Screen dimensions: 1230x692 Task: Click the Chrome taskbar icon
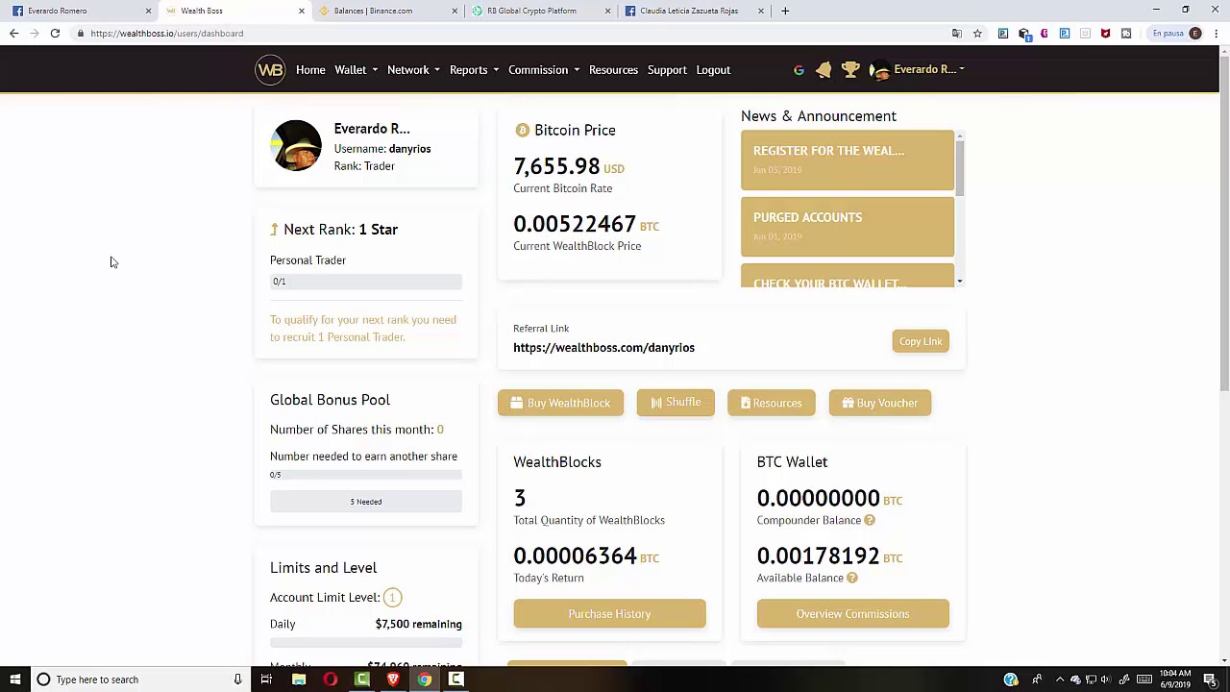coord(425,680)
